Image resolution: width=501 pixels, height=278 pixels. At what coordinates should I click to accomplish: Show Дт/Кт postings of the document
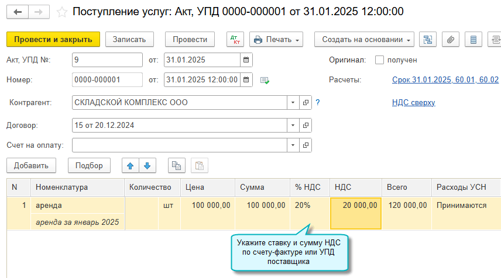[235, 40]
